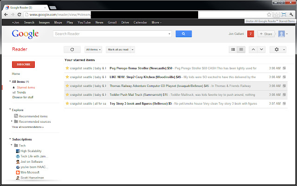Switch to list view
This screenshot has height=186, width=297.
click(233, 50)
